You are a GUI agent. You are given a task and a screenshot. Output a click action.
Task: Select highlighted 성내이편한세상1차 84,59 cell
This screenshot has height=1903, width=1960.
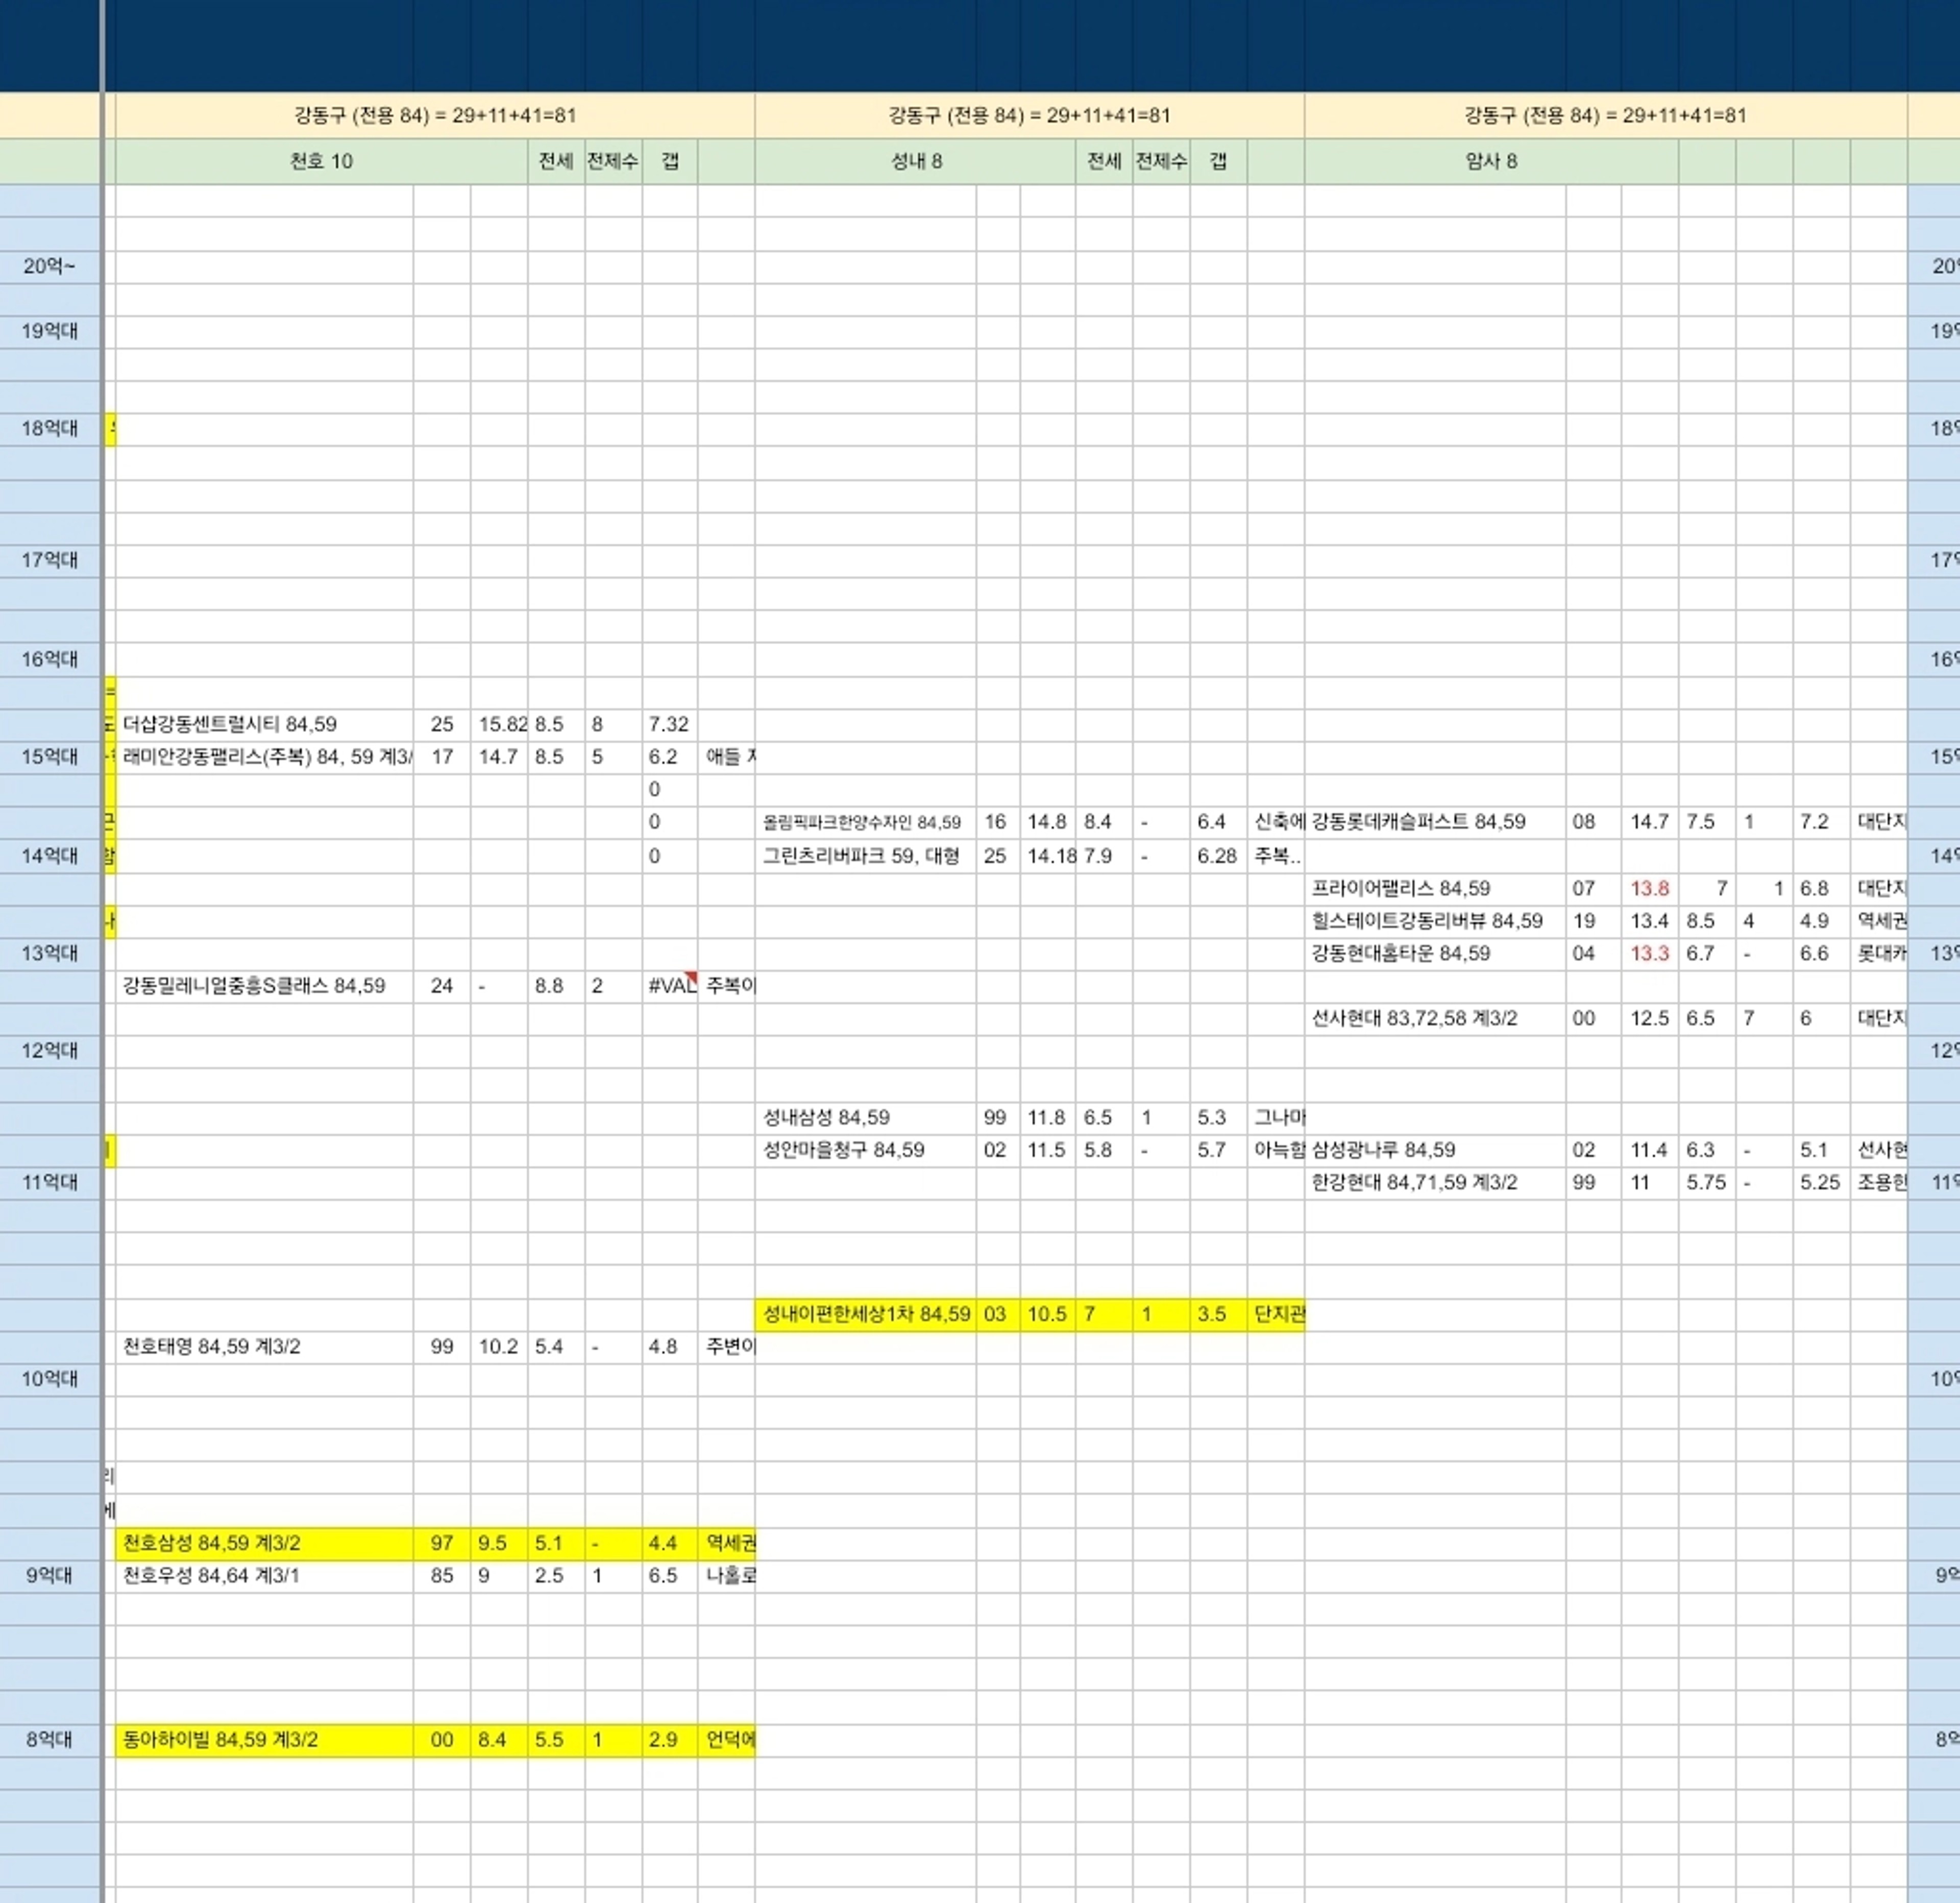(x=865, y=1314)
